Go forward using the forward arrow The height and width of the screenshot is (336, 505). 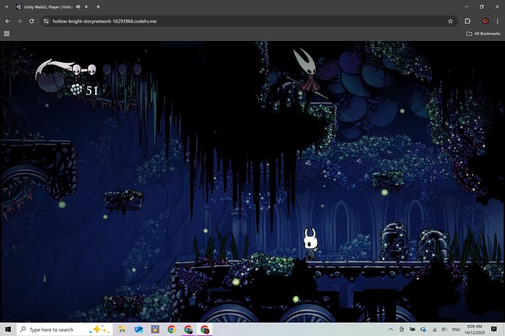(19, 21)
